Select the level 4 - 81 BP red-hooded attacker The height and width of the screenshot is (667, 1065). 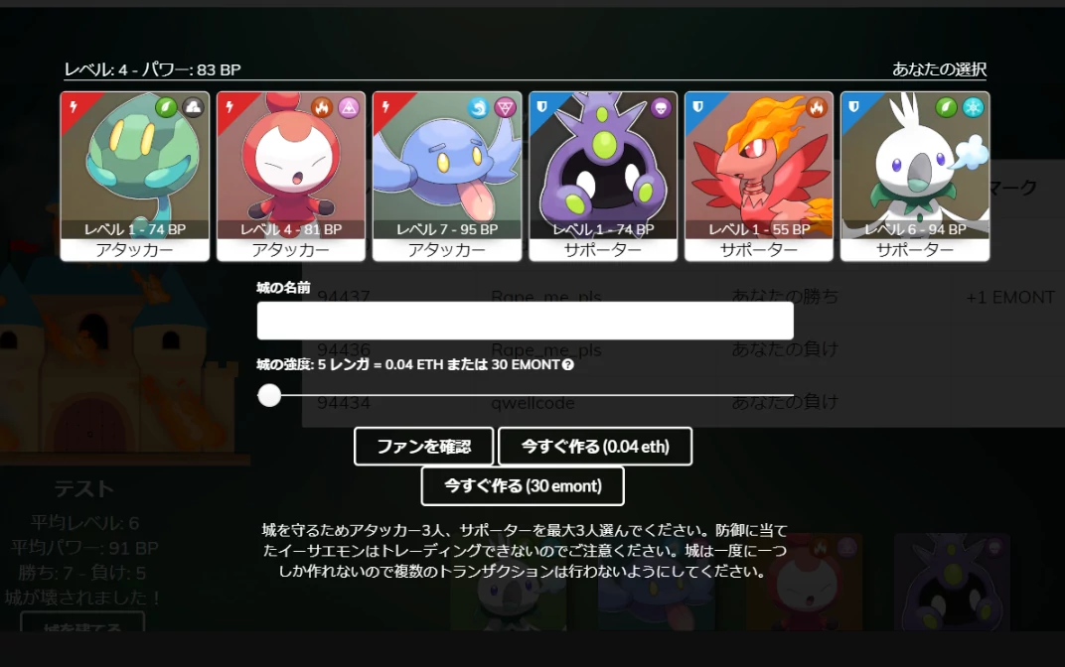click(x=291, y=177)
